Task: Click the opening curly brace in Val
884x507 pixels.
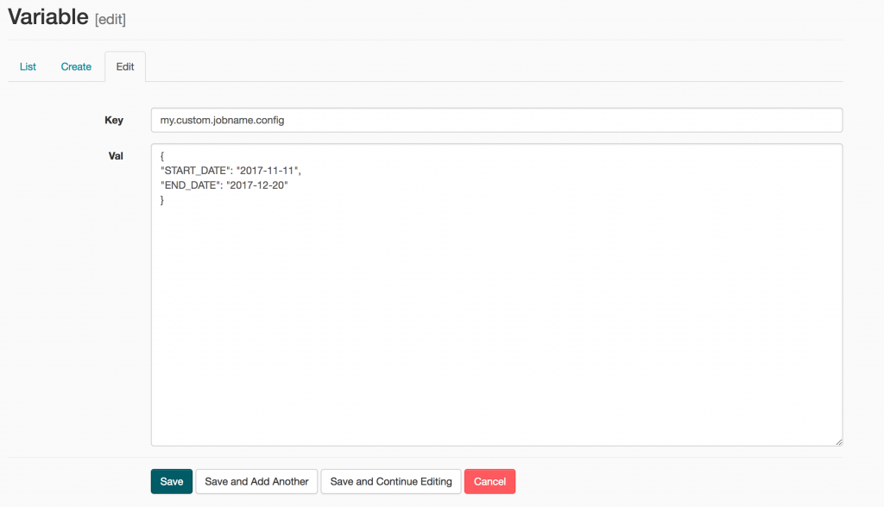Action: (162, 156)
